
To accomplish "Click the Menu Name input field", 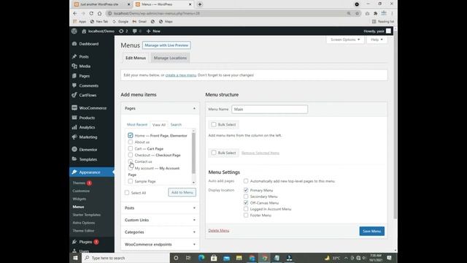I will click(269, 109).
